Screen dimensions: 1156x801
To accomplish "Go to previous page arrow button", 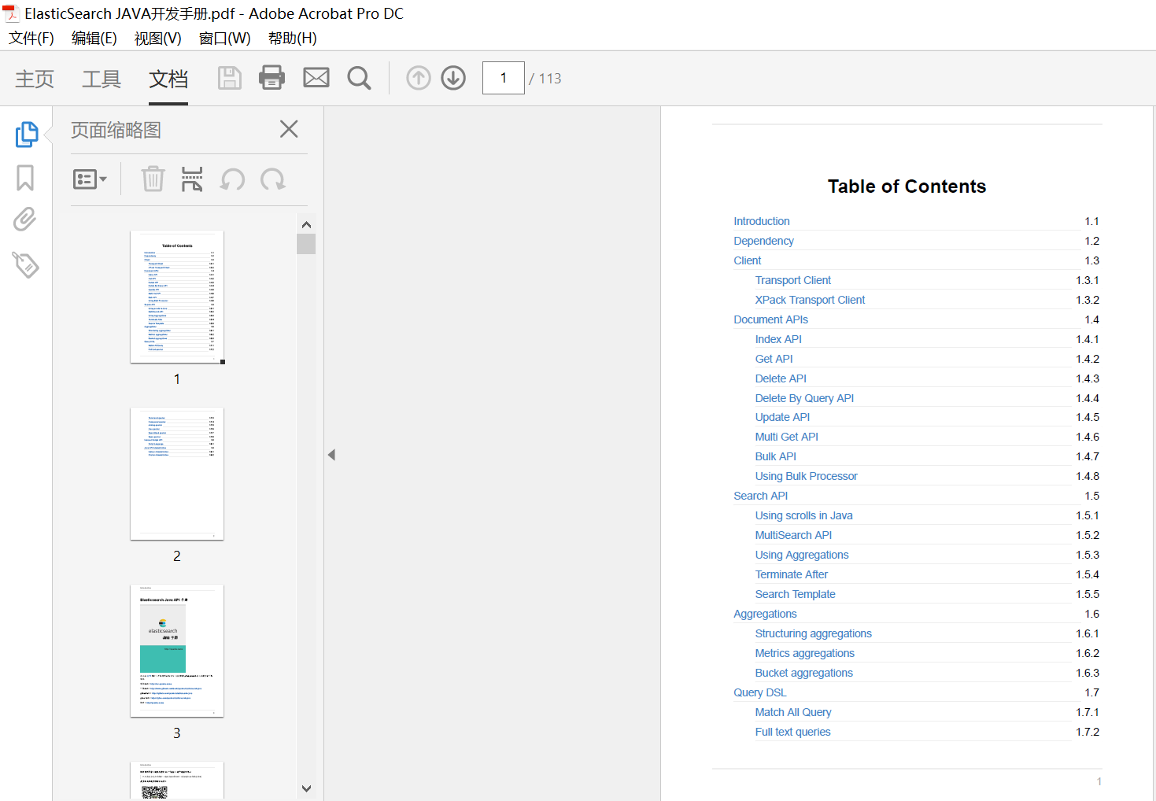I will pyautogui.click(x=419, y=78).
